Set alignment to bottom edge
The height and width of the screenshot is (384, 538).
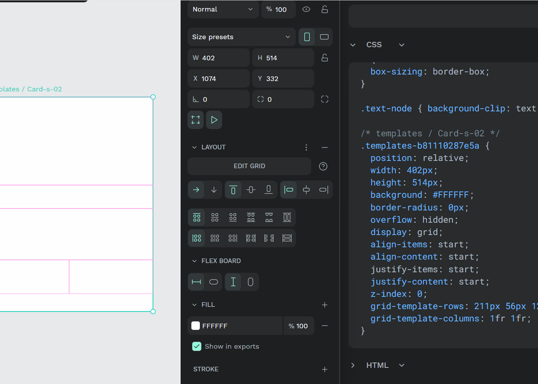(x=269, y=190)
